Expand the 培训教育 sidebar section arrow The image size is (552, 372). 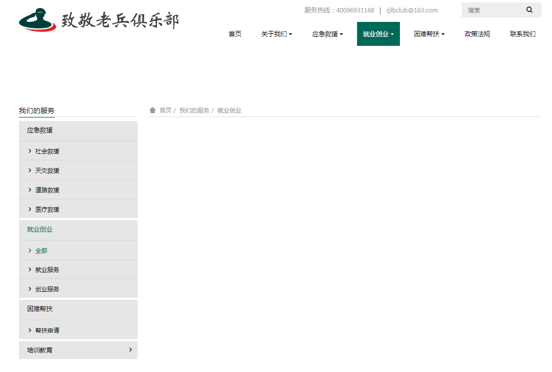[131, 350]
